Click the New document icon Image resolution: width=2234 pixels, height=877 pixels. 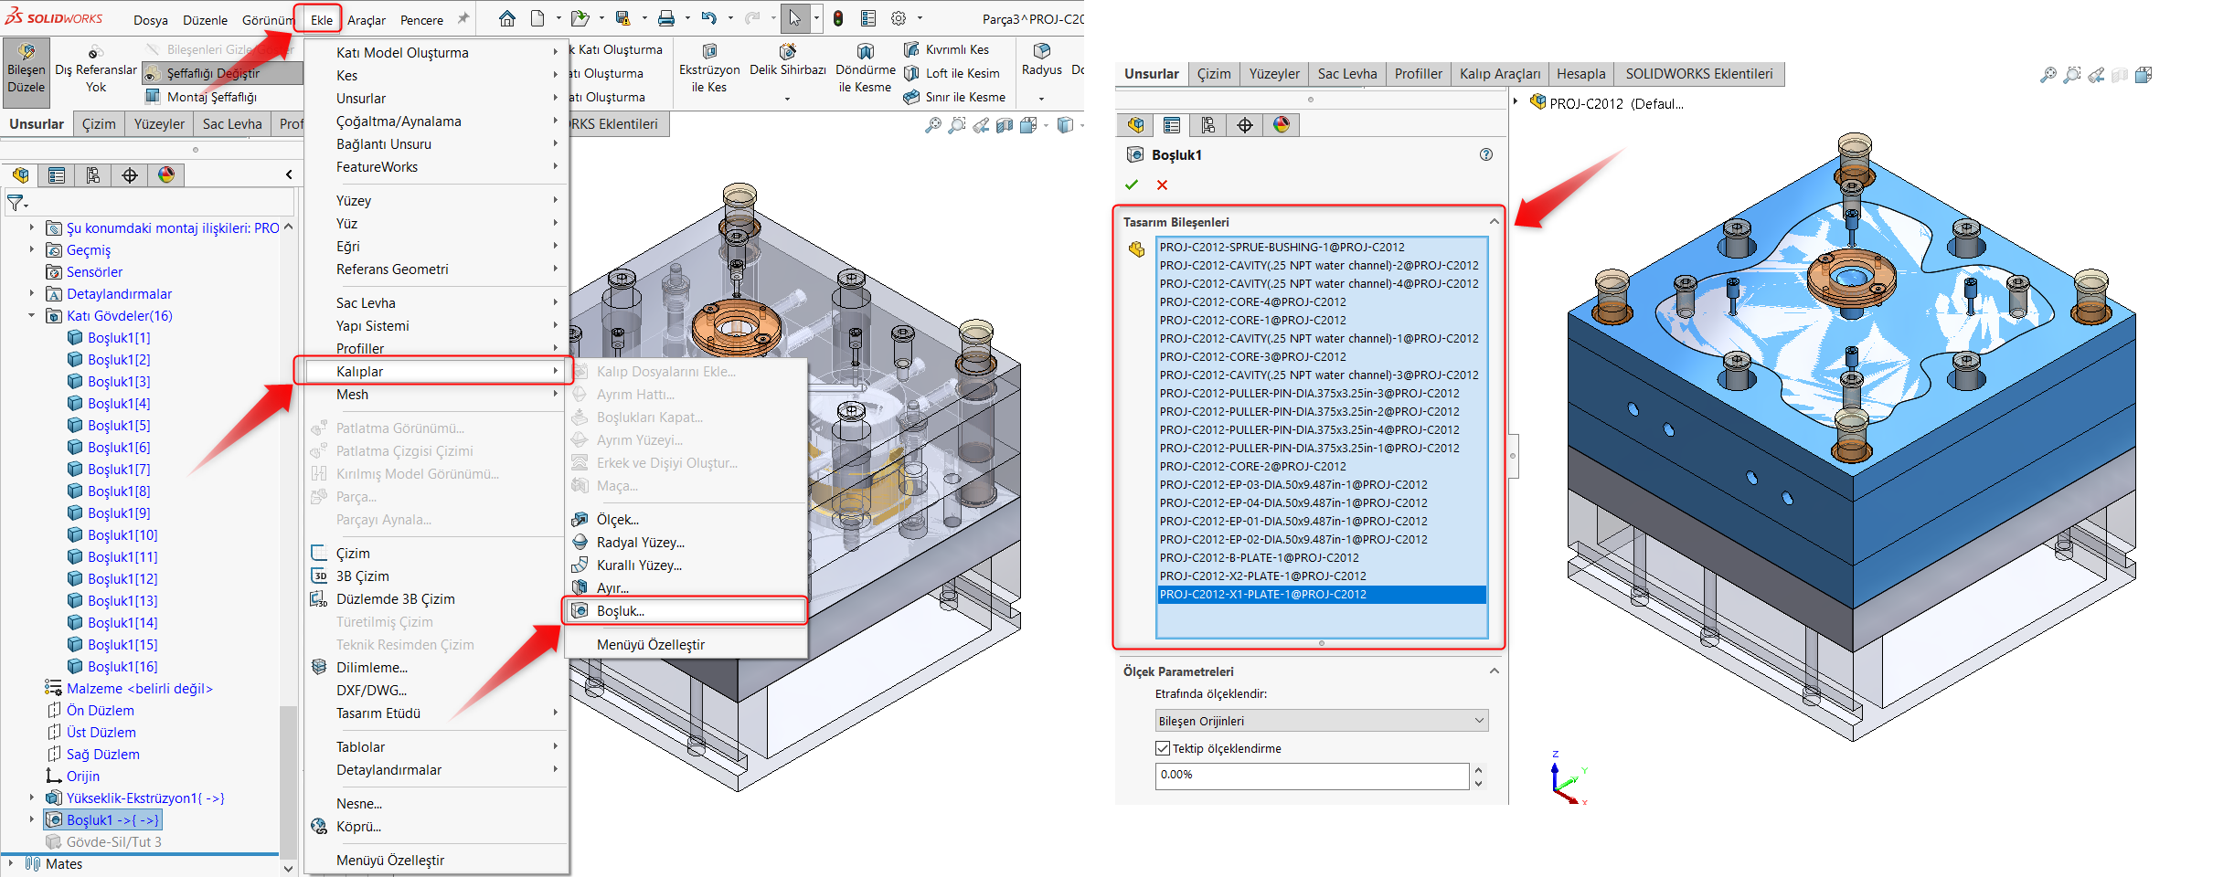click(x=538, y=18)
